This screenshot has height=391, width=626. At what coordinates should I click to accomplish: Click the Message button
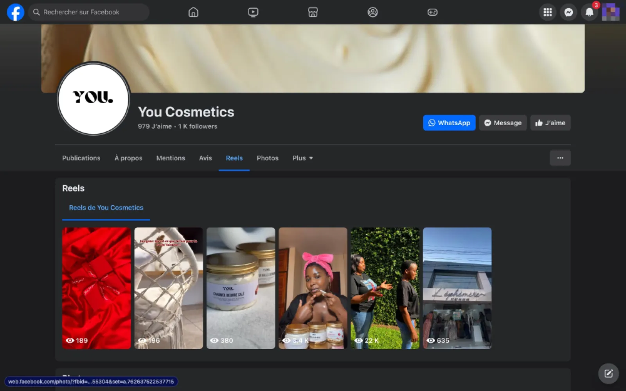tap(503, 123)
